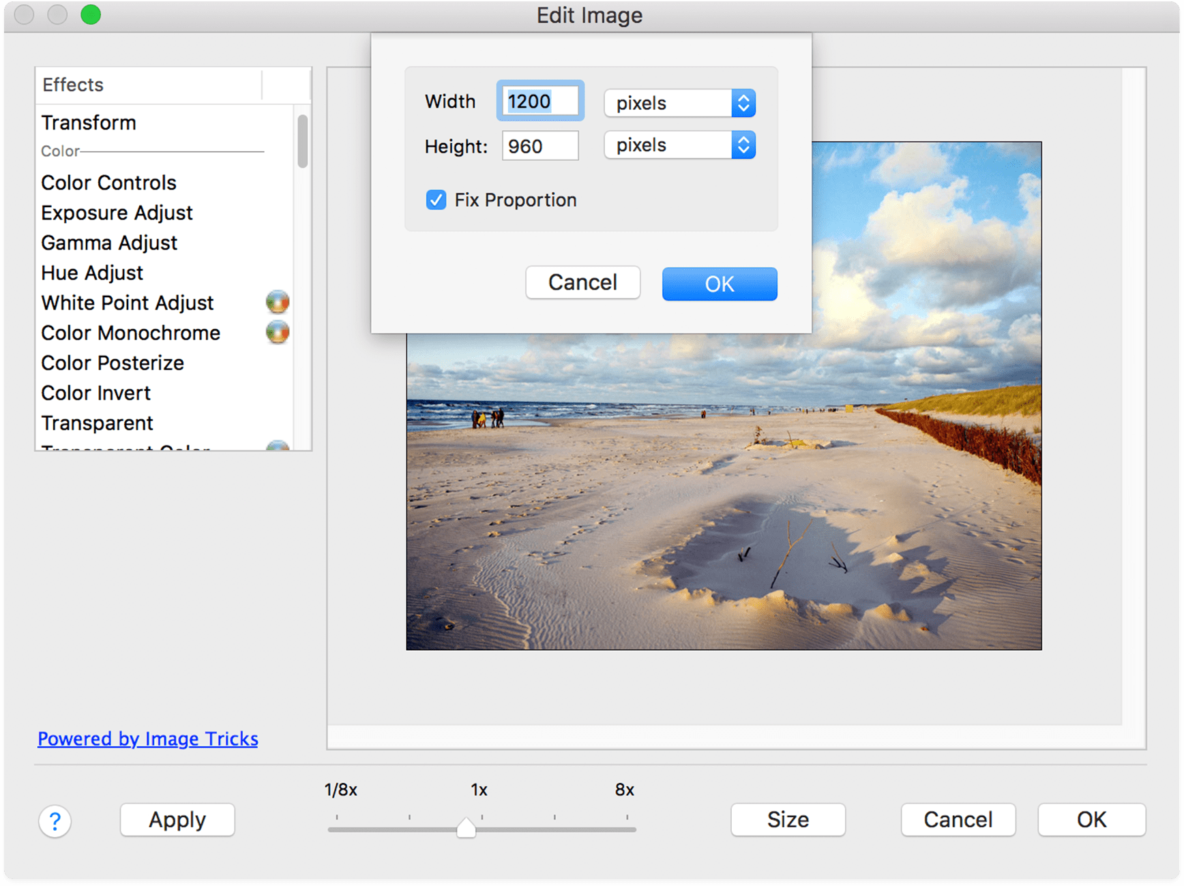
Task: Click the color wheel icon near Transparent Color
Action: 277,446
